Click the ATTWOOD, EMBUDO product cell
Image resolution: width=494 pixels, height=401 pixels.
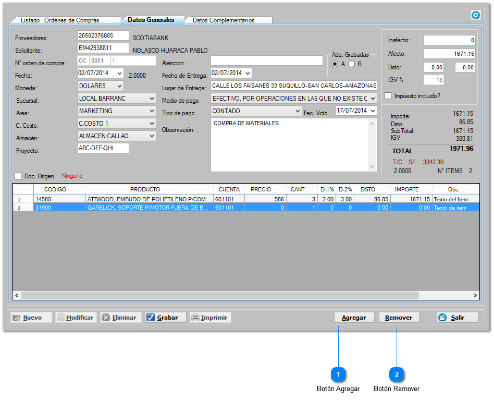(149, 199)
